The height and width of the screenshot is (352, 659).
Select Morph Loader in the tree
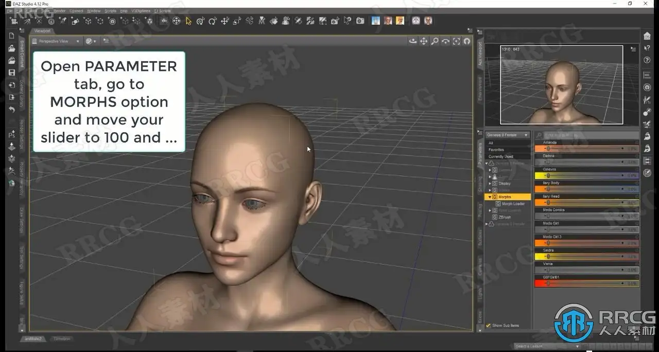pyautogui.click(x=513, y=204)
